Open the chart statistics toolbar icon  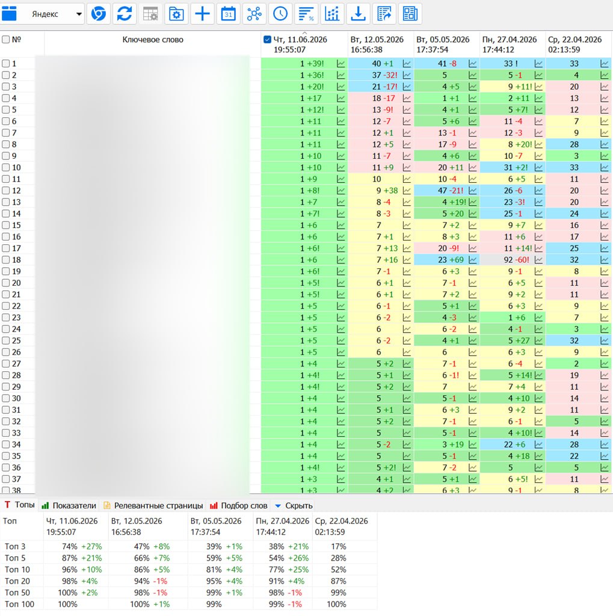point(332,14)
